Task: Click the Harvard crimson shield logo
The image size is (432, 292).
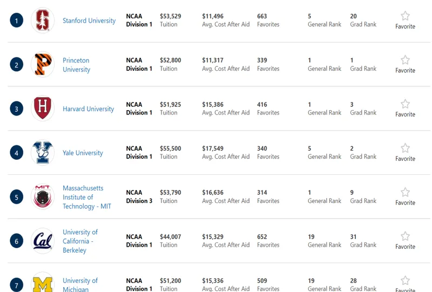Action: click(x=43, y=108)
